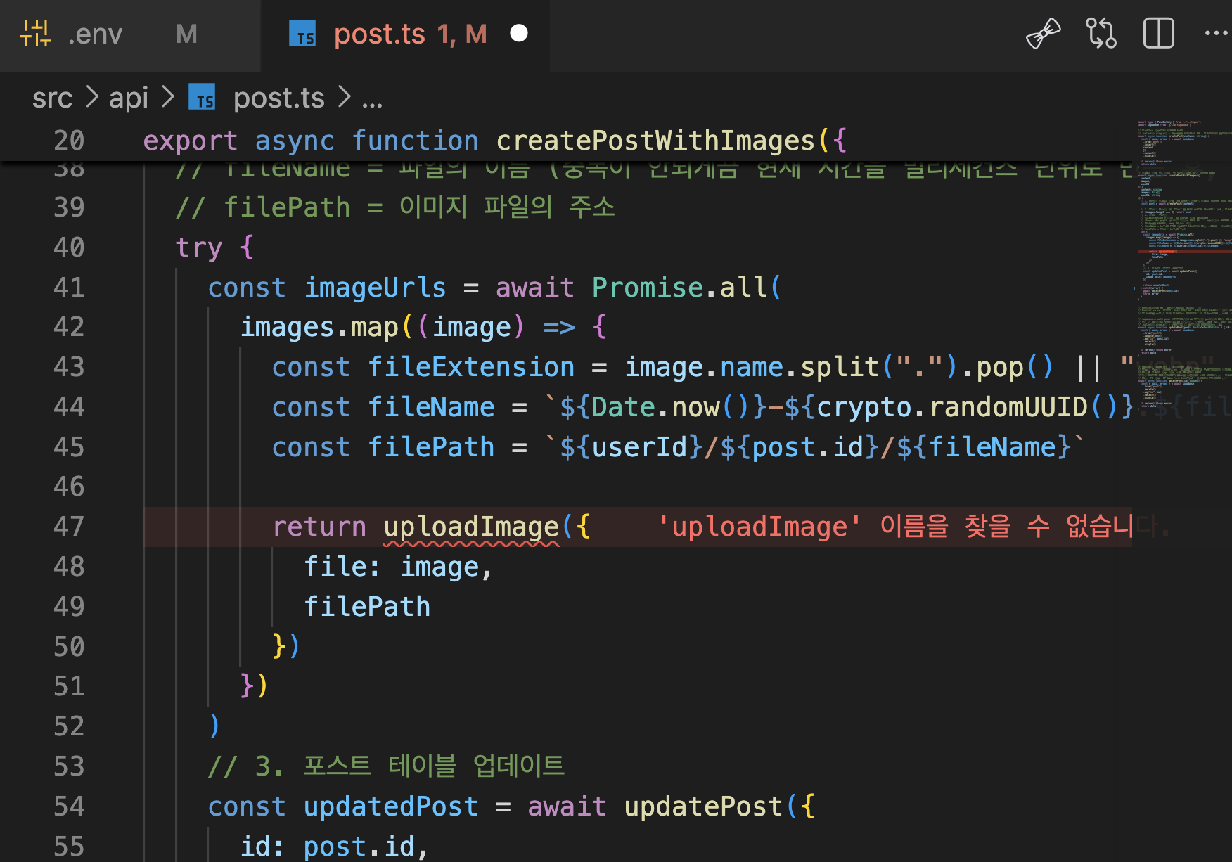Screen dimensions: 1232x862
Task: Click the sticky createPostWithImages function header
Action: pyautogui.click(x=495, y=141)
